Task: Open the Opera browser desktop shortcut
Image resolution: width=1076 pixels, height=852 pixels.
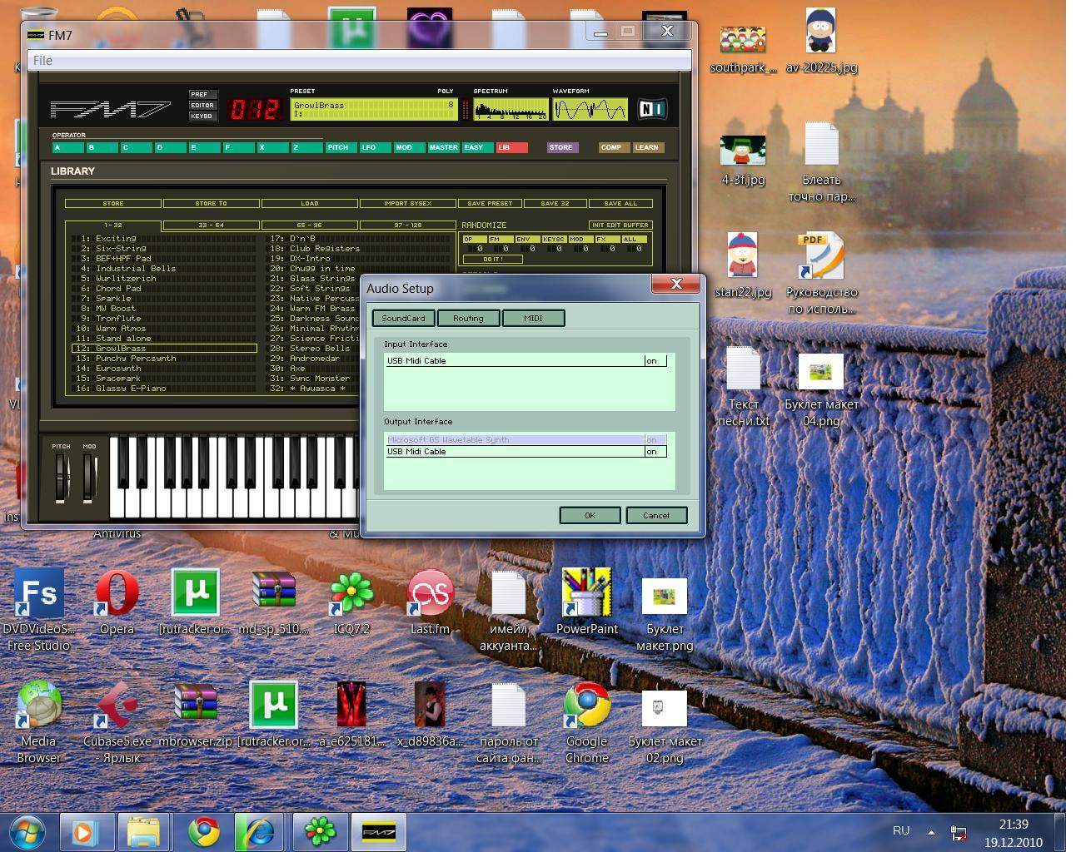Action: [x=117, y=602]
